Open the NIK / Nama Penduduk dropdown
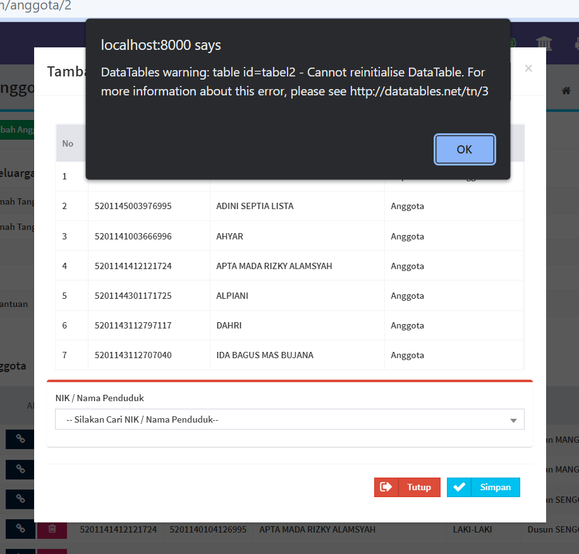Screen dimensions: 579x554 (289, 419)
